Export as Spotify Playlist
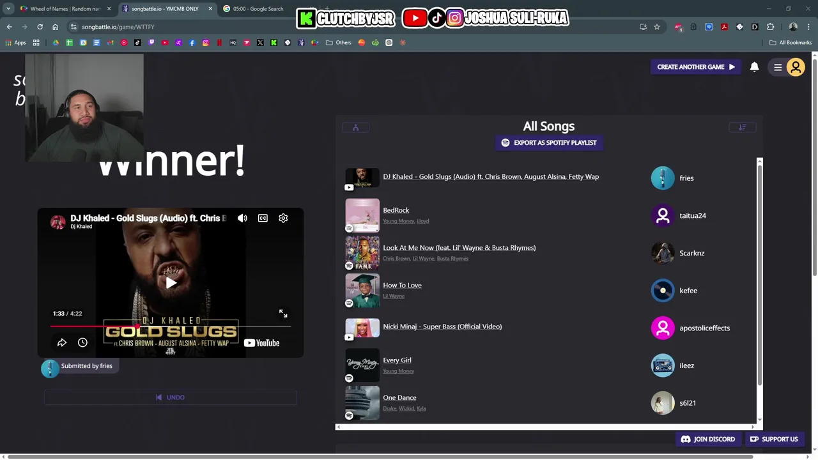The height and width of the screenshot is (460, 818). click(x=549, y=143)
